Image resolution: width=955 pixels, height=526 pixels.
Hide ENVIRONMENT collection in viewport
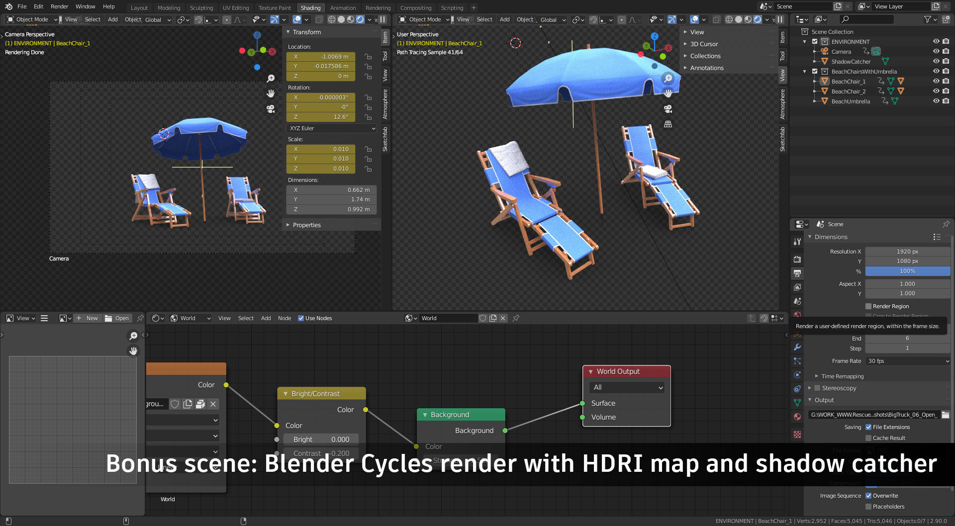point(936,42)
